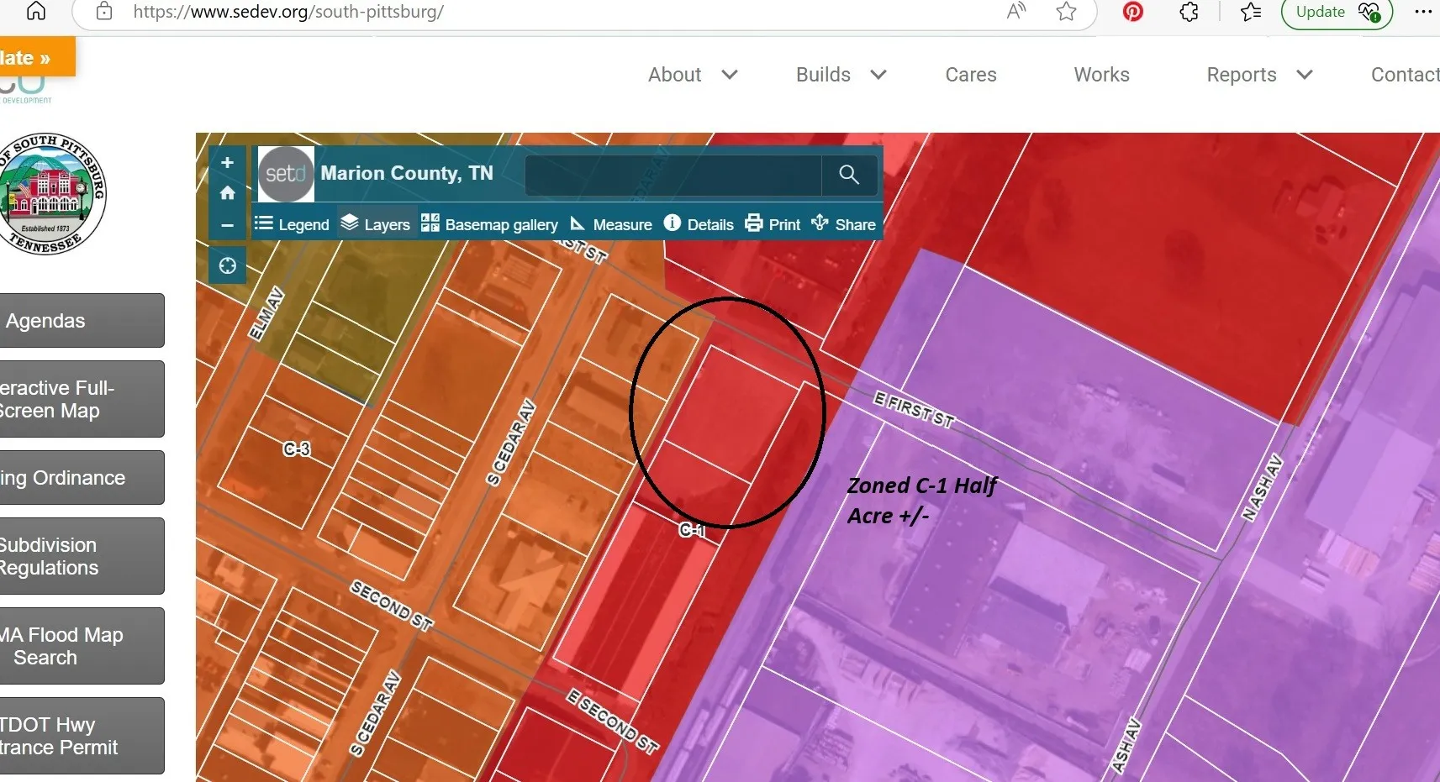
Task: Click the South Pittsburg city seal
Action: click(52, 194)
